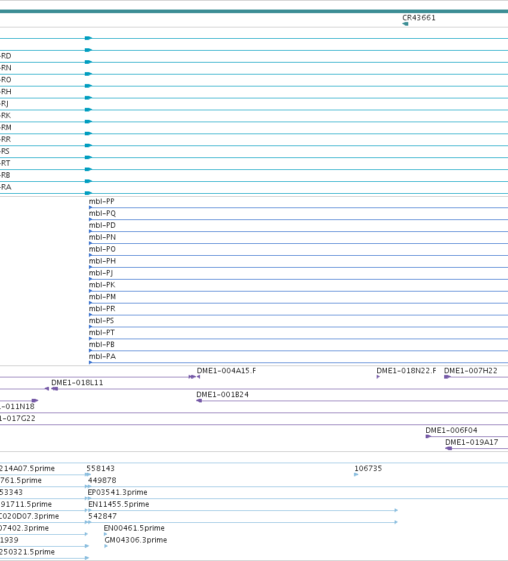Select the mbl-PK protein track label
508x561 pixels.
coord(102,285)
